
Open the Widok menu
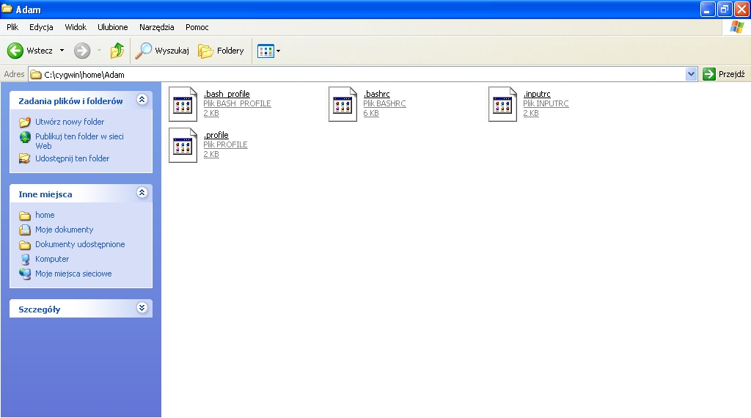tap(76, 27)
